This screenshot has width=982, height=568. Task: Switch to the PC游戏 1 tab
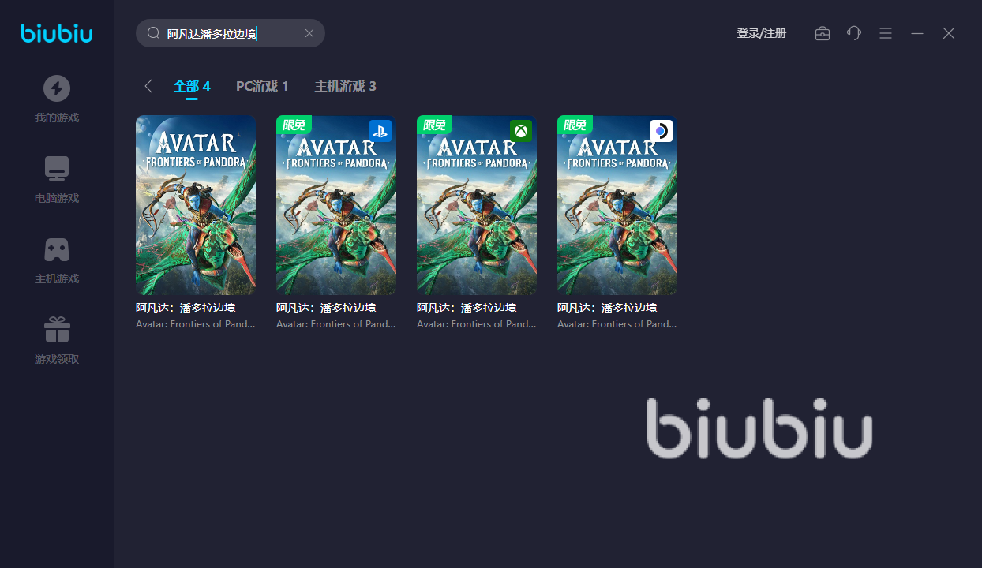(262, 86)
